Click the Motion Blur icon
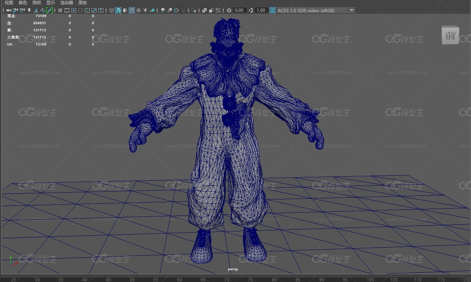 [170, 10]
